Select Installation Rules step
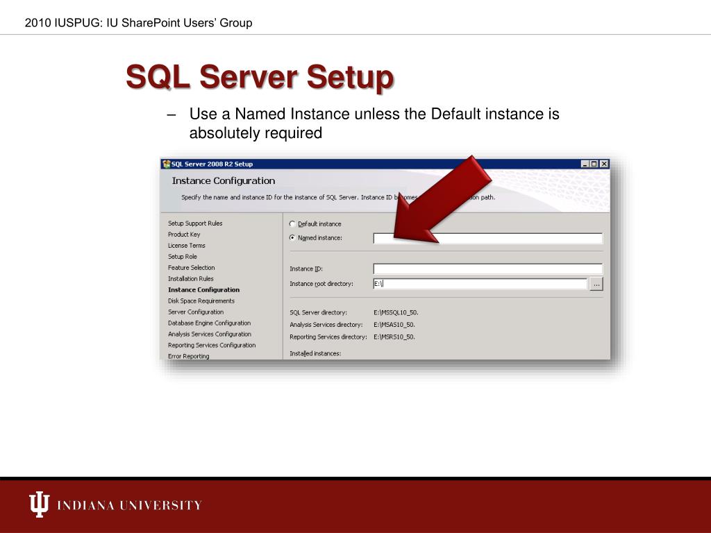 pyautogui.click(x=190, y=279)
